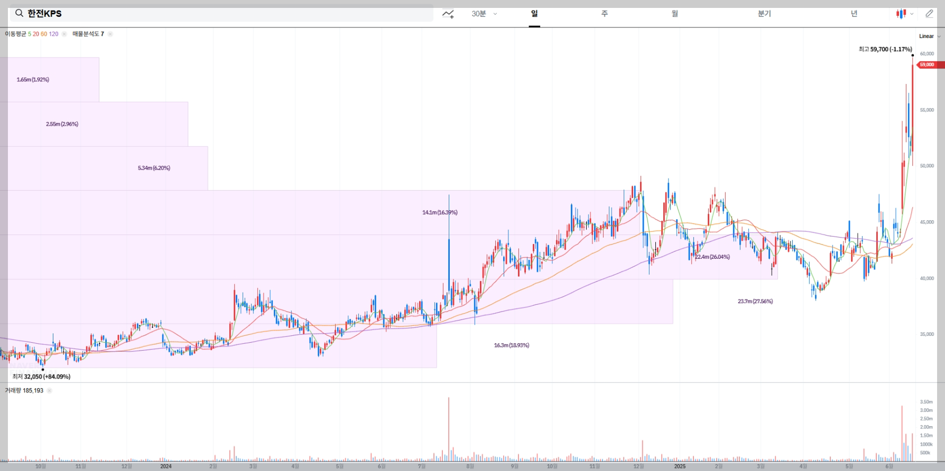Screen dimensions: 945x471
Task: Remove the 매물분석도 indicator with its x
Action: pos(110,34)
